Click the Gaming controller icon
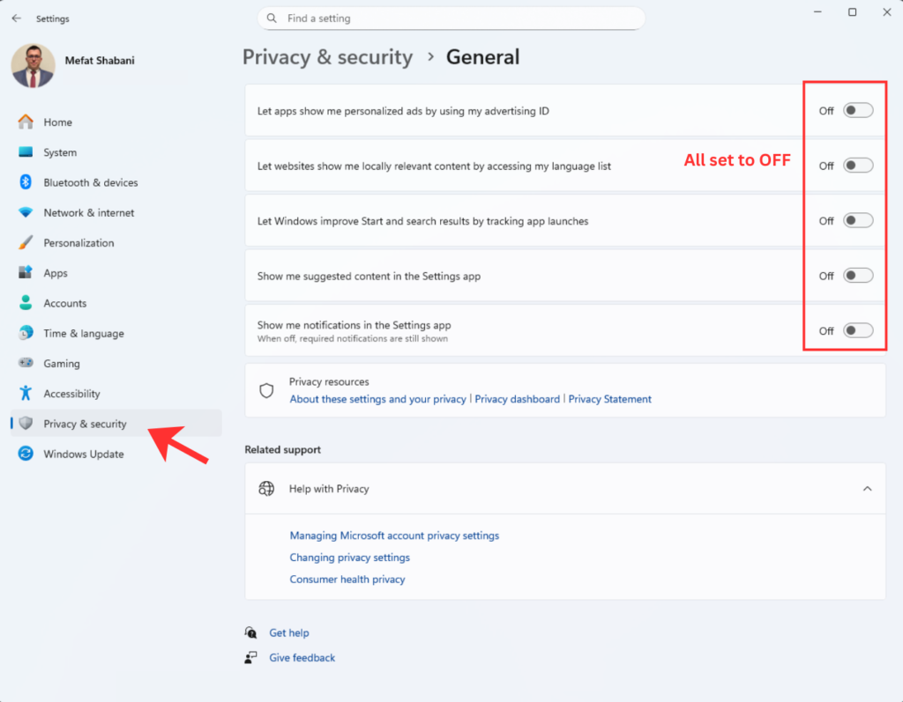This screenshot has width=903, height=702. pyautogui.click(x=26, y=364)
